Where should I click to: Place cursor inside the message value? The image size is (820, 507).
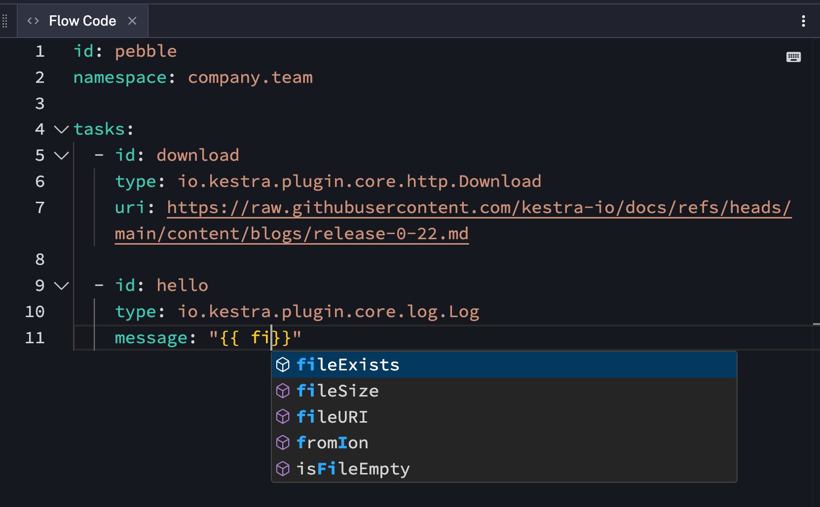(257, 337)
